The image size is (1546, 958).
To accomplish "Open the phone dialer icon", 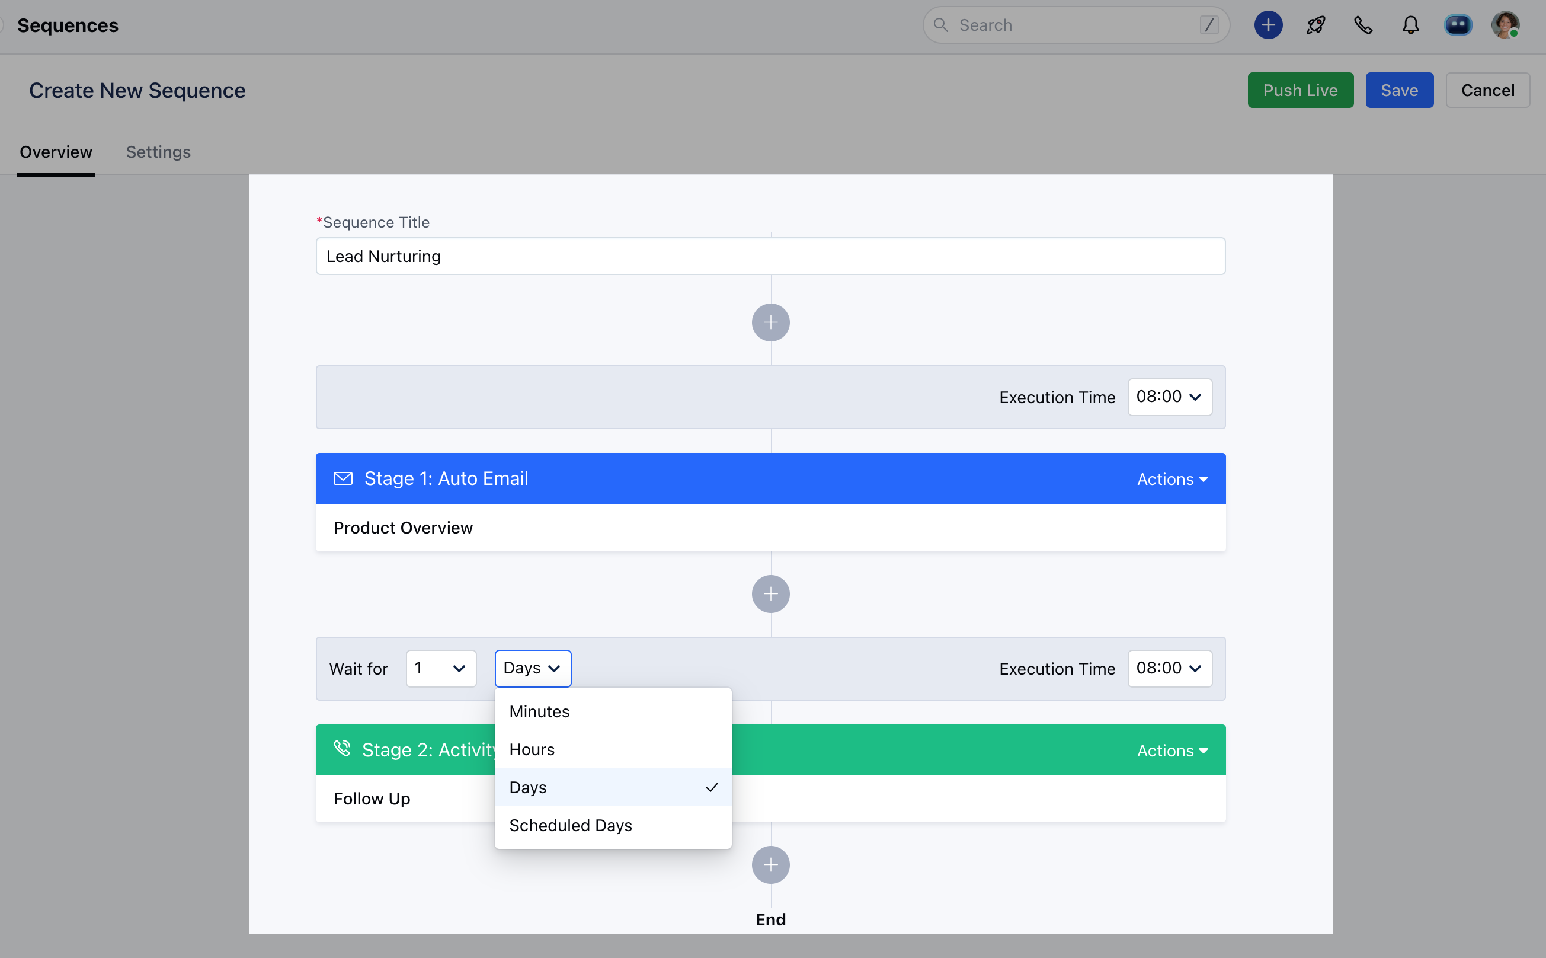I will (1363, 25).
